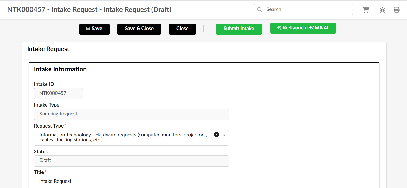The height and width of the screenshot is (188, 407).
Task: Select the Title input field
Action: 131,181
